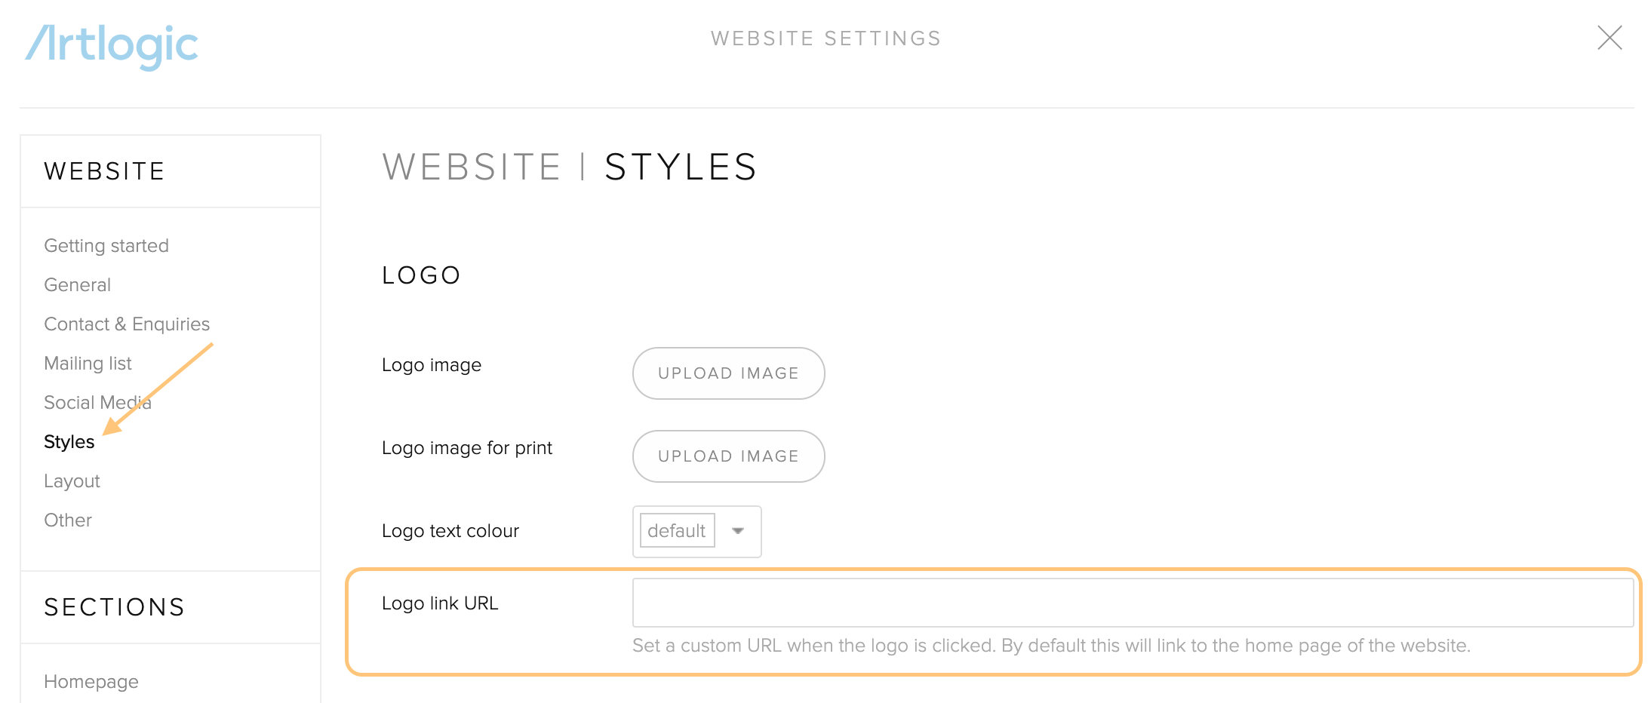Click the Artlogic logo
The height and width of the screenshot is (703, 1651).
tap(112, 46)
